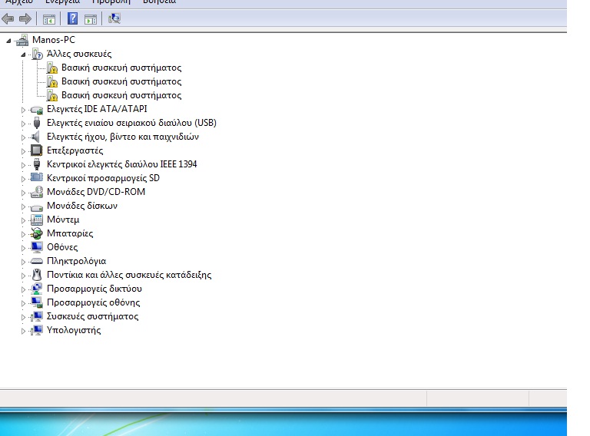Viewport: 590px width, 436px height.
Task: Select the Manos-PC label
Action: pos(54,40)
